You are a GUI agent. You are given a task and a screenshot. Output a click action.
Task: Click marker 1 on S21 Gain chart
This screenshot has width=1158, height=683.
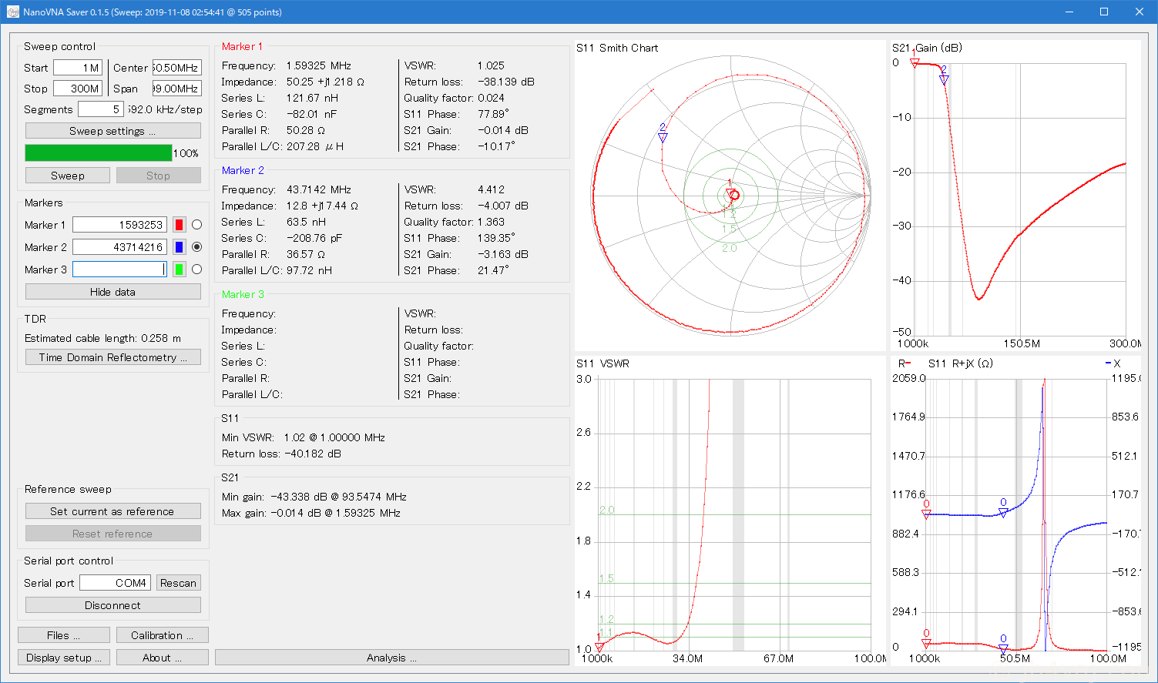(x=915, y=62)
